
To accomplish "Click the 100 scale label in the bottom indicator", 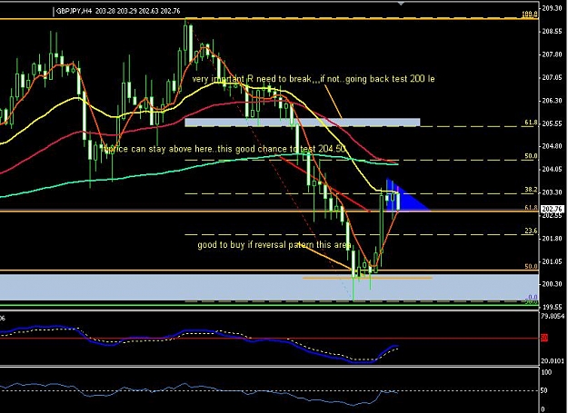I will [546, 372].
